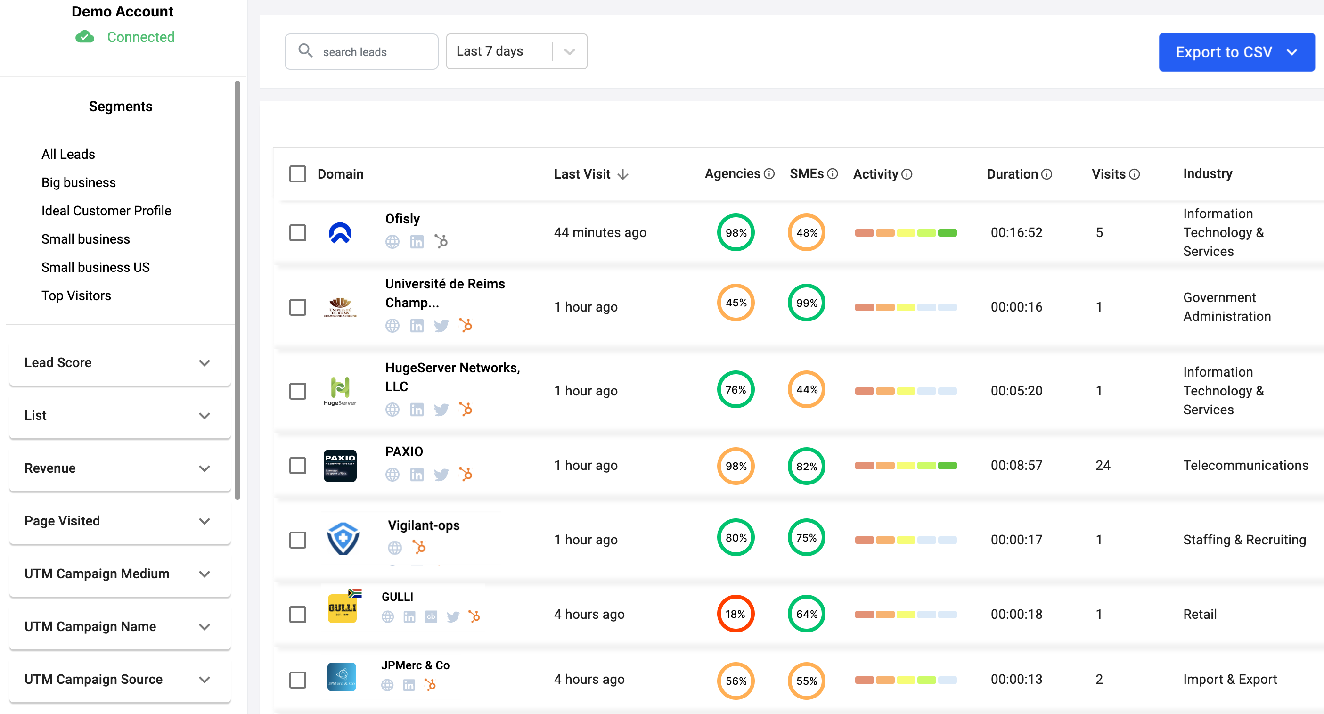Select the Small business US segment
The width and height of the screenshot is (1324, 714).
[96, 267]
